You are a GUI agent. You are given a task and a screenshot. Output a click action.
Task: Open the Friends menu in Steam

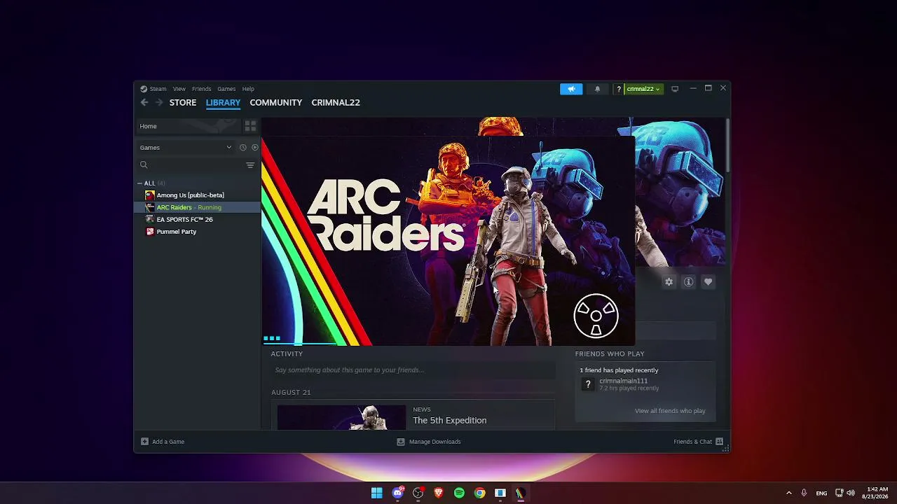click(x=201, y=89)
